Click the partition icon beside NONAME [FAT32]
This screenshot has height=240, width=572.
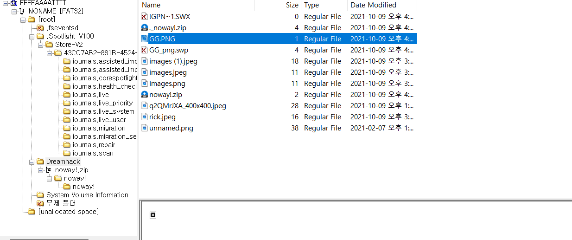[22, 11]
